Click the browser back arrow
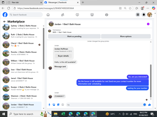This screenshot has height=117, width=157. click(x=3, y=8)
